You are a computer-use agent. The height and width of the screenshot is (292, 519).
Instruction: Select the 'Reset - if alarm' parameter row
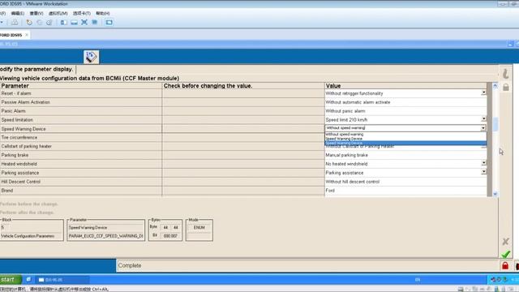81,93
